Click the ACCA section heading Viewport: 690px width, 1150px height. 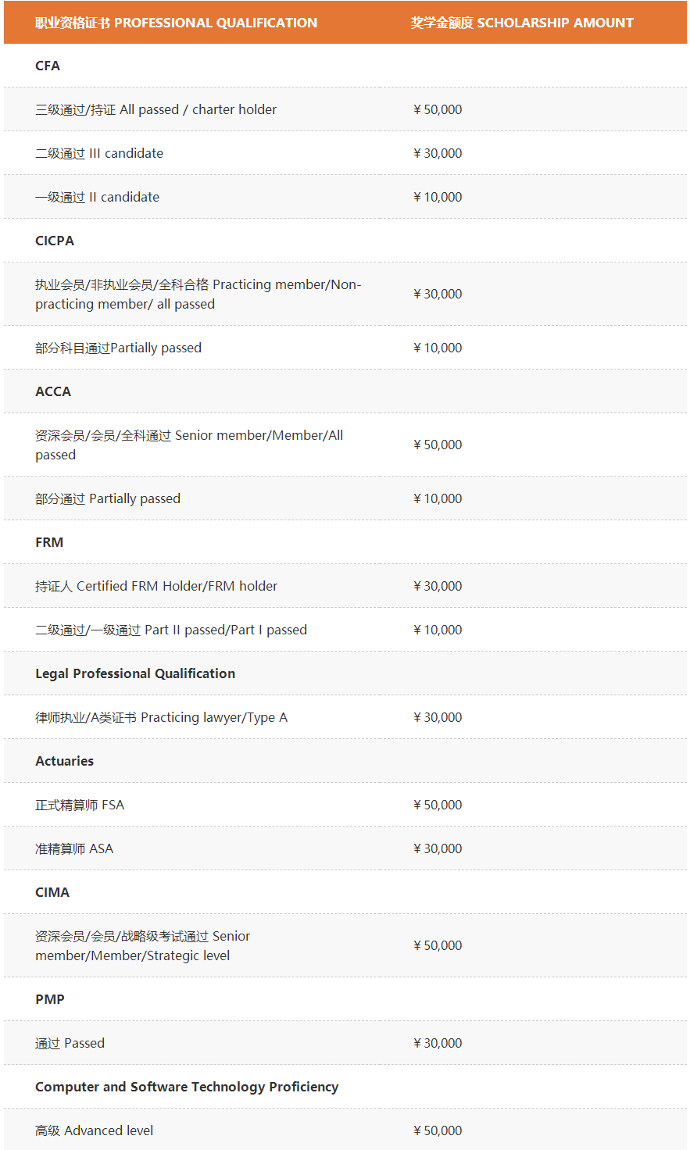pyautogui.click(x=53, y=391)
